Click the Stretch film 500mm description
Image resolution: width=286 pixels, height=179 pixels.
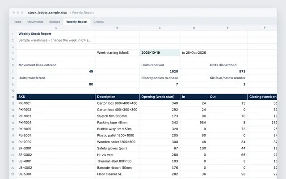pyautogui.click(x=117, y=116)
